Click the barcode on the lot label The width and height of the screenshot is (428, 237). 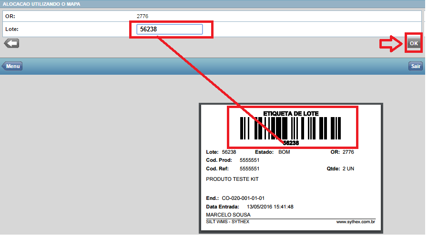pyautogui.click(x=290, y=128)
